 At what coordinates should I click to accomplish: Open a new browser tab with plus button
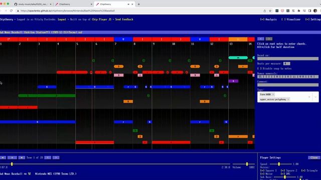tap(138, 4)
